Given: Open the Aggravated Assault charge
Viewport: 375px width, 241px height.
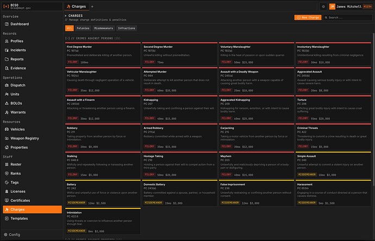Looking at the screenshot, I should (x=333, y=81).
